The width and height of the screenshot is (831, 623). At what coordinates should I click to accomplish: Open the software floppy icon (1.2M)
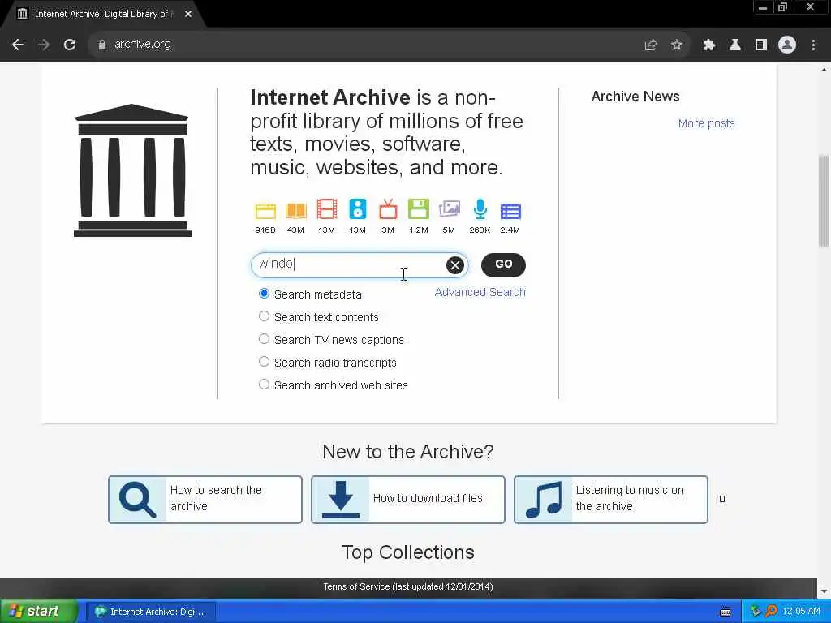point(419,209)
